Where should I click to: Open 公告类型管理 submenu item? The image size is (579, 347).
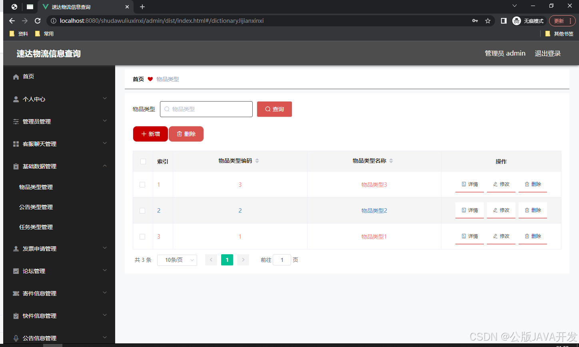pos(36,207)
